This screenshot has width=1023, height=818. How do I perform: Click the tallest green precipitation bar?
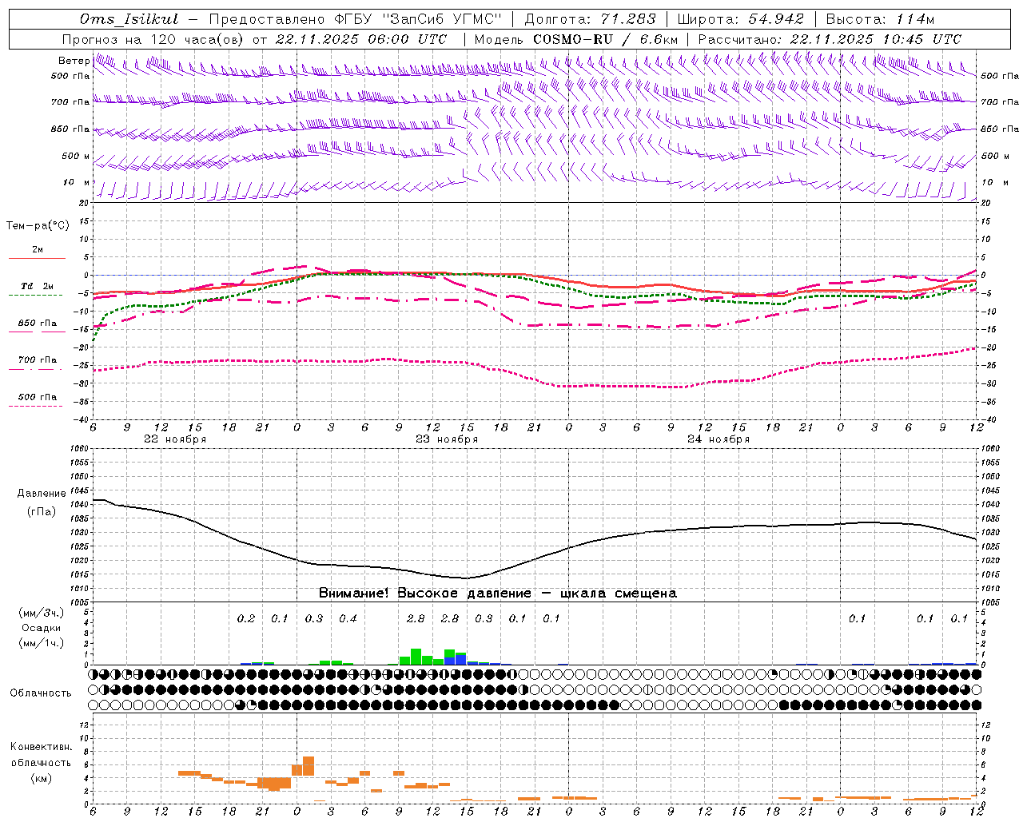416,657
